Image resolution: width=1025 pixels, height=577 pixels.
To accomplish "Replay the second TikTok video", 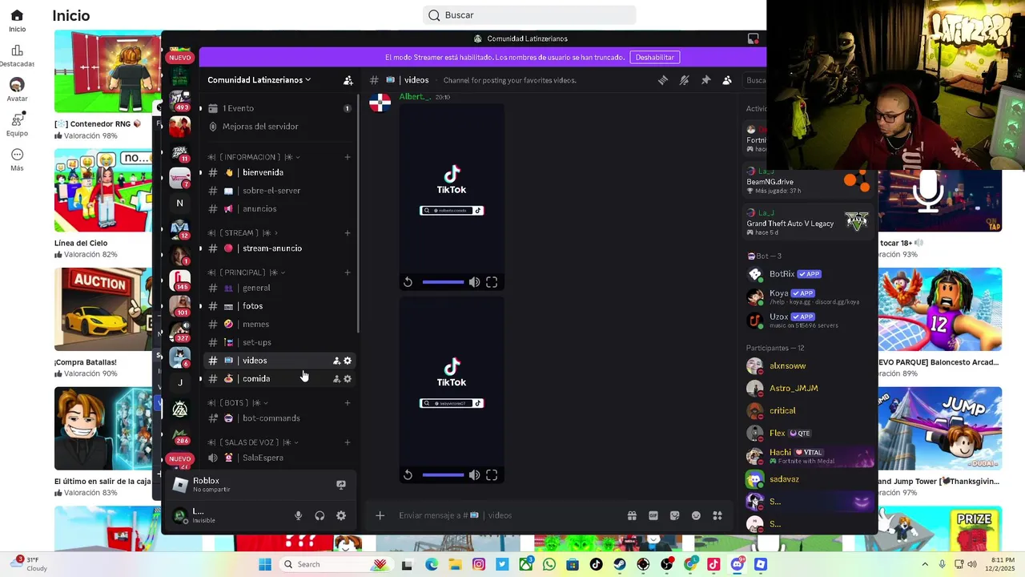I will click(x=408, y=474).
